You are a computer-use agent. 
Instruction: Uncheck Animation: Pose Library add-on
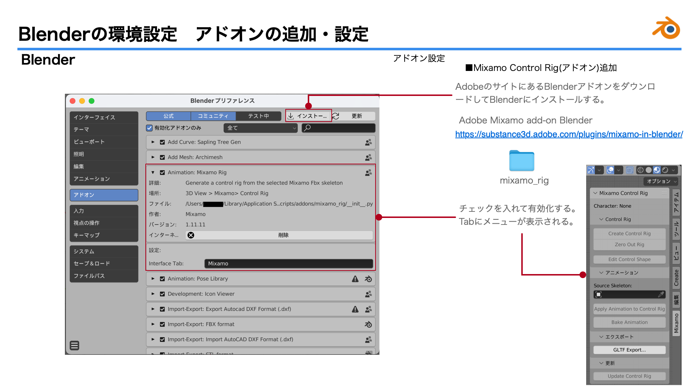click(x=162, y=279)
